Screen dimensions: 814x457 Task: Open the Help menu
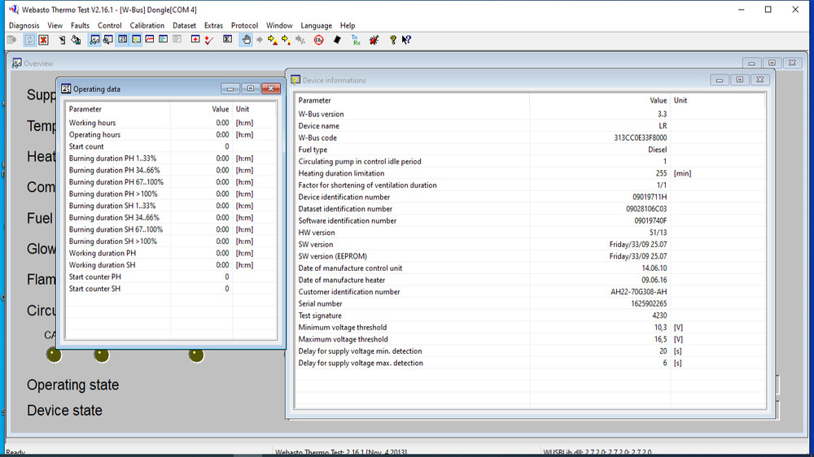348,25
